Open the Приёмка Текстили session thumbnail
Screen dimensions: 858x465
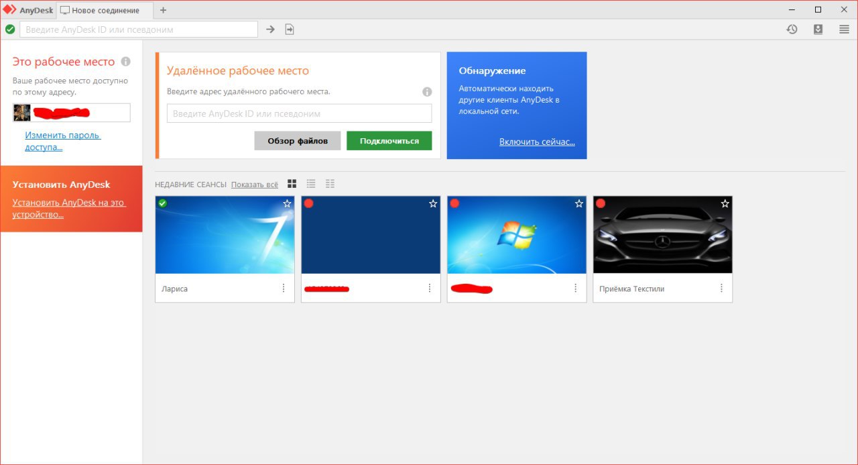click(x=663, y=235)
